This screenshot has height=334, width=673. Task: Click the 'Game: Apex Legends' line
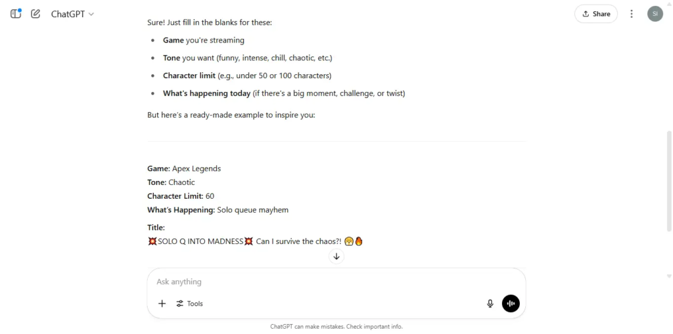[x=184, y=169]
